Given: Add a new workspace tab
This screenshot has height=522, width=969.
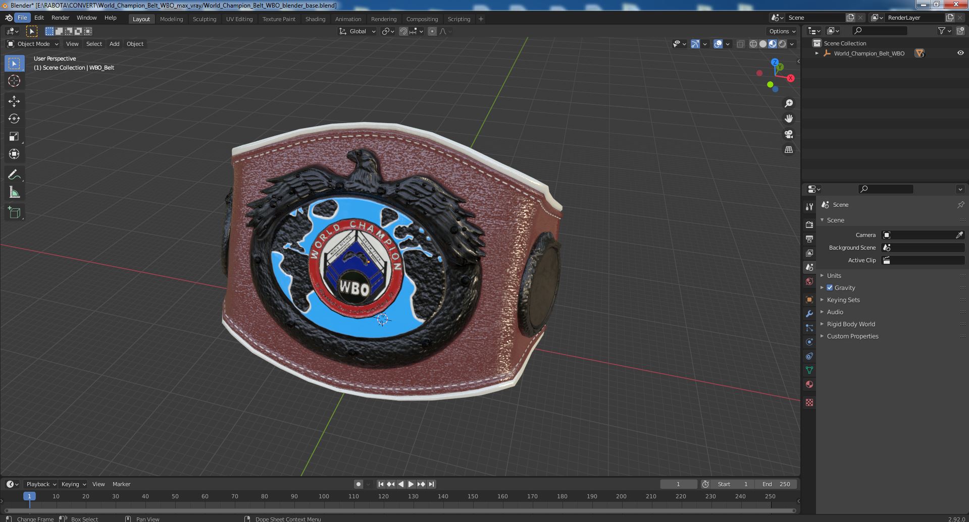Looking at the screenshot, I should [x=481, y=19].
